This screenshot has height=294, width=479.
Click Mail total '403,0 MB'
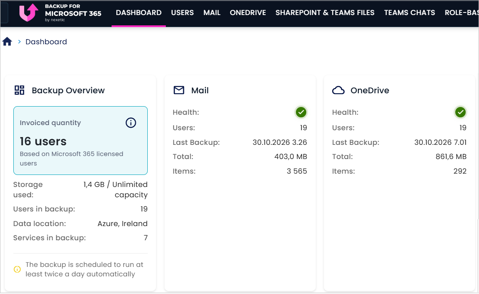point(291,156)
